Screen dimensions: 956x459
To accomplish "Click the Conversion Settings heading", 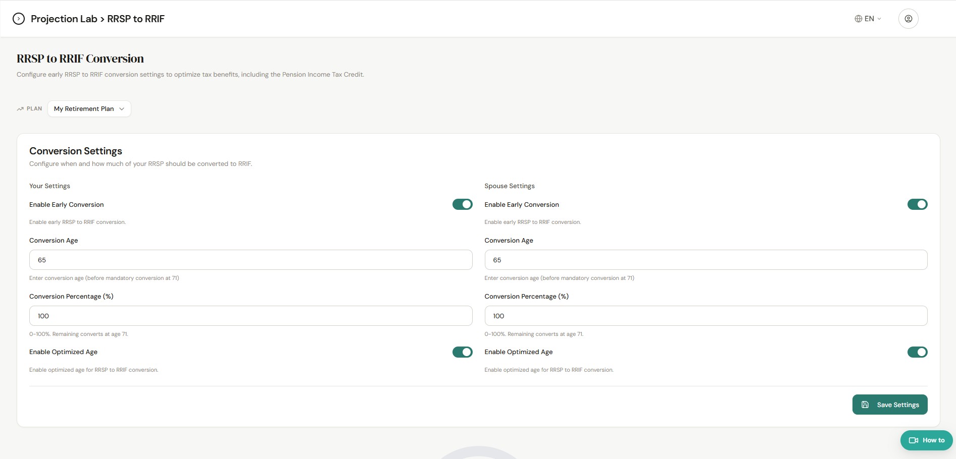I will click(x=76, y=151).
